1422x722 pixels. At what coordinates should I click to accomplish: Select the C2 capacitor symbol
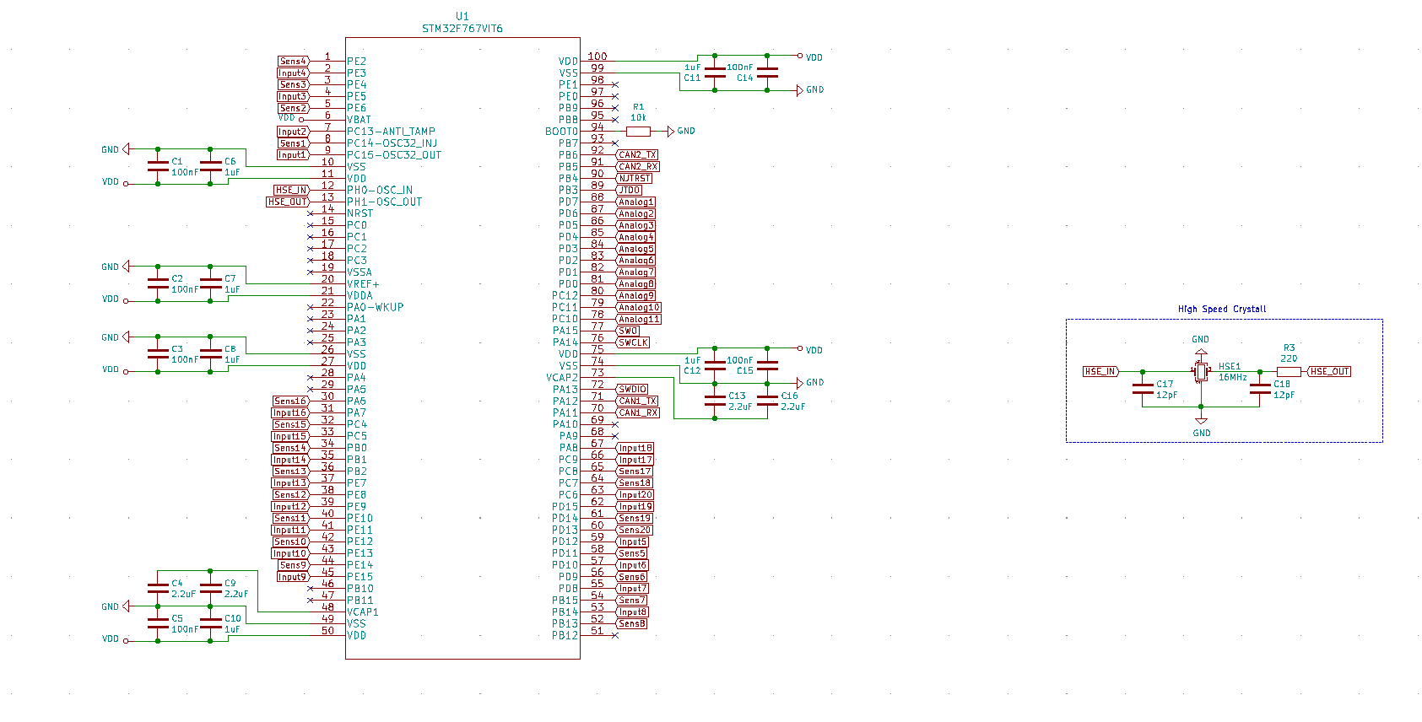tap(158, 283)
